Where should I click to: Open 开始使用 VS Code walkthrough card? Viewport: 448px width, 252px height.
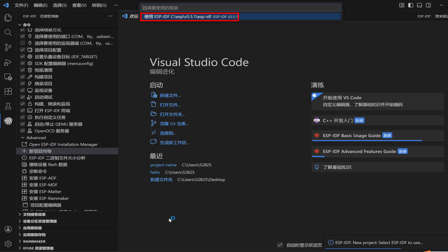[x=377, y=101]
